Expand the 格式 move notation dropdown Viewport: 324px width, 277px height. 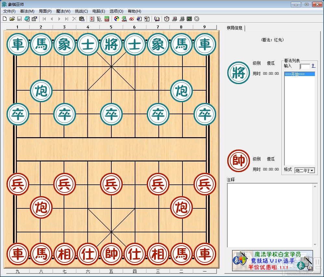pyautogui.click(x=312, y=171)
